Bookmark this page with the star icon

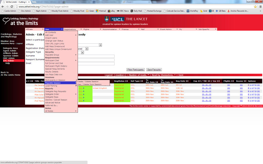point(255,7)
